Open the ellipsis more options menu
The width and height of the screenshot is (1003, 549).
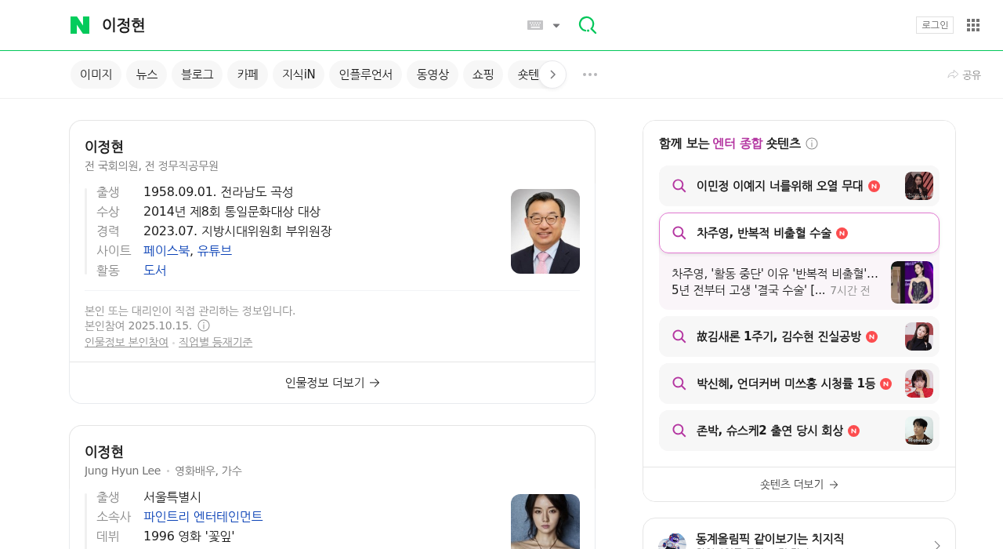(588, 74)
